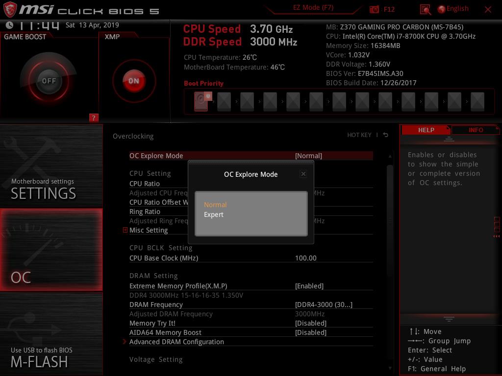
Task: Expand the Misc Setting plus box
Action: point(125,230)
